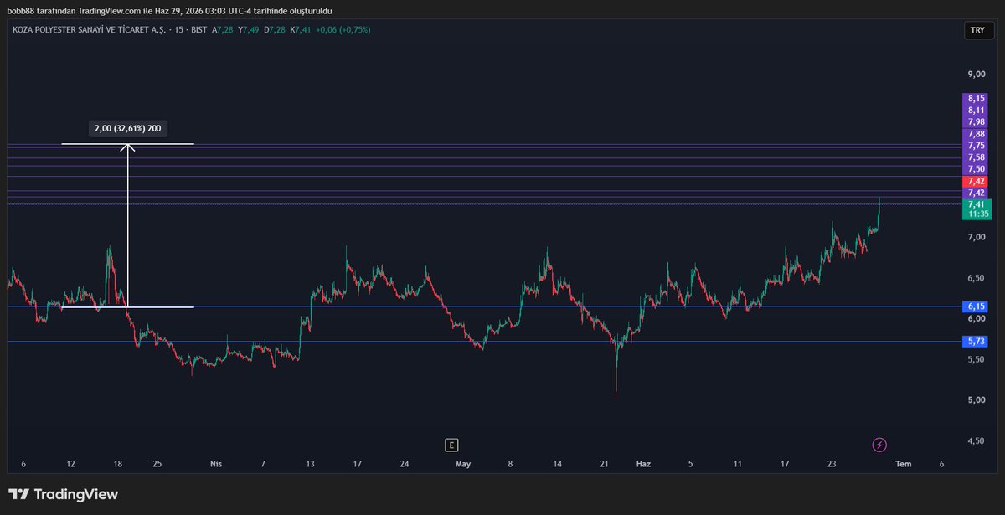
Task: Click the 6,50 price axis value
Action: (977, 278)
